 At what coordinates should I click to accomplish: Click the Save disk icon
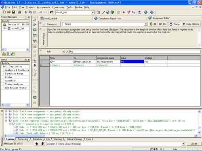13,12
